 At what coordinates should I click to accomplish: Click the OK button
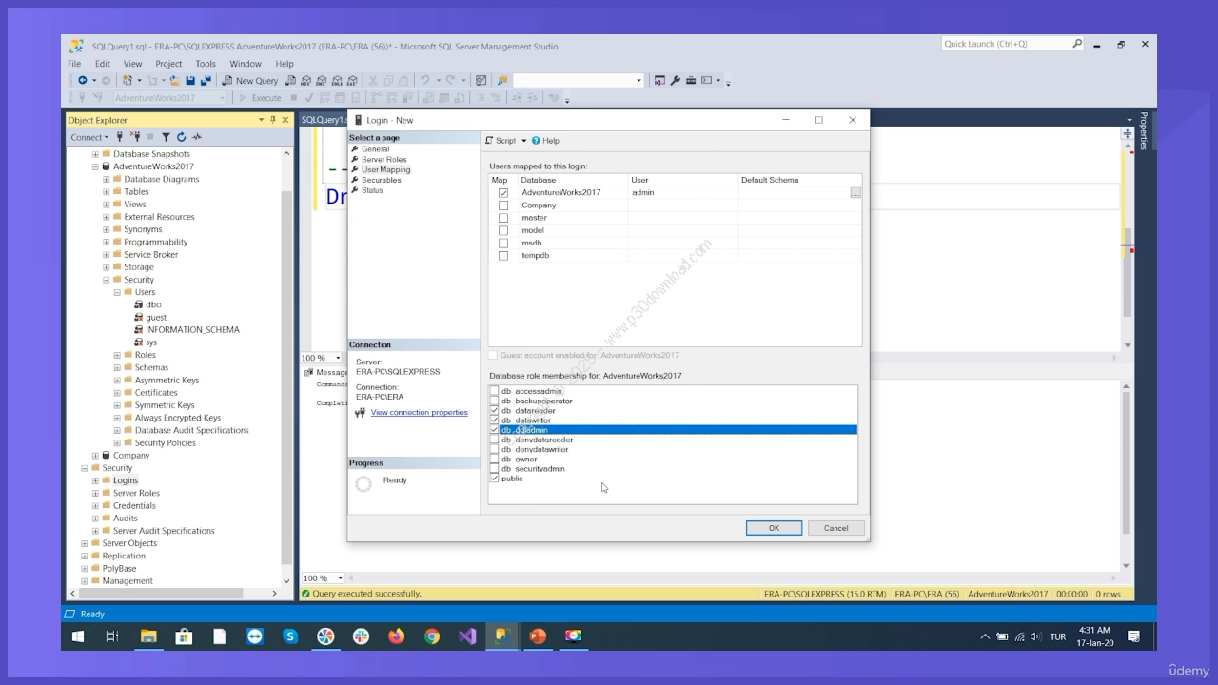[x=774, y=528]
